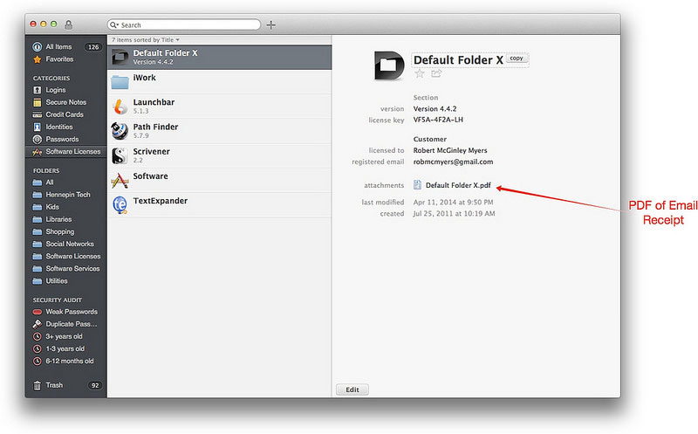
Task: Focus the Search field
Action: click(x=184, y=25)
